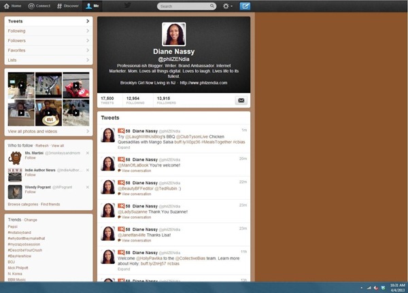Show hidden system tray icons arrow
The image size is (408, 293).
pos(362,288)
